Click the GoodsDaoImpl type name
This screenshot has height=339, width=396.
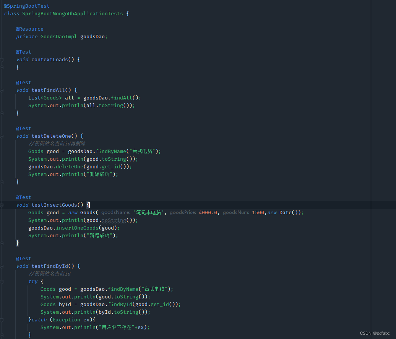click(58, 36)
